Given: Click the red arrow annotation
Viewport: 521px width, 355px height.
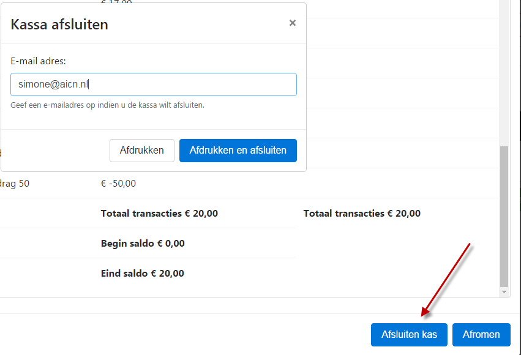Looking at the screenshot, I should [x=446, y=280].
